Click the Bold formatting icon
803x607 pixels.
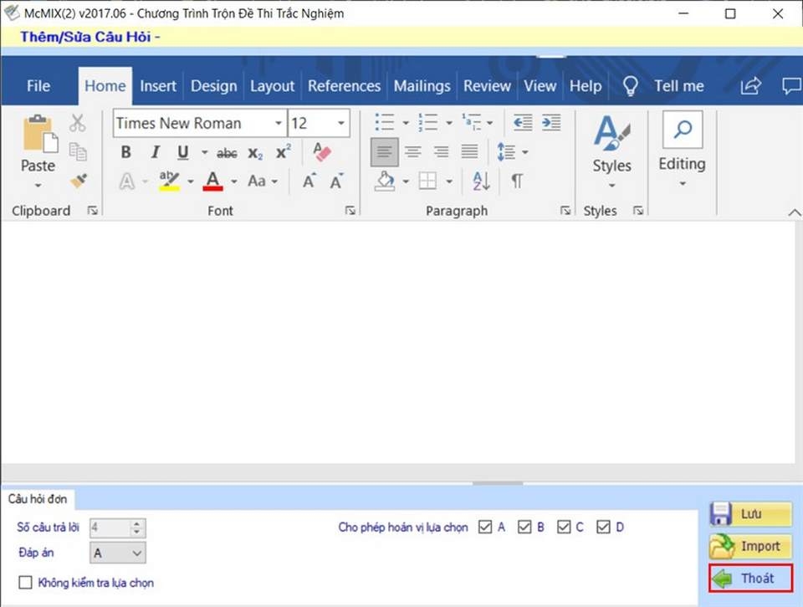pos(126,152)
